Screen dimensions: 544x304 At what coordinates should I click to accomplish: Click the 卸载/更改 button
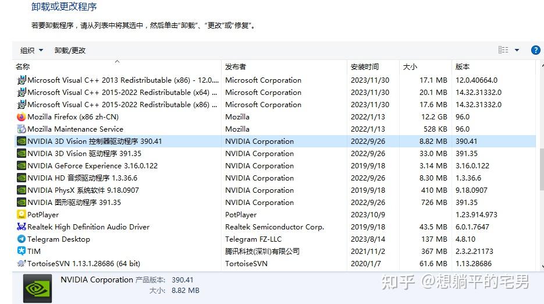(x=70, y=51)
